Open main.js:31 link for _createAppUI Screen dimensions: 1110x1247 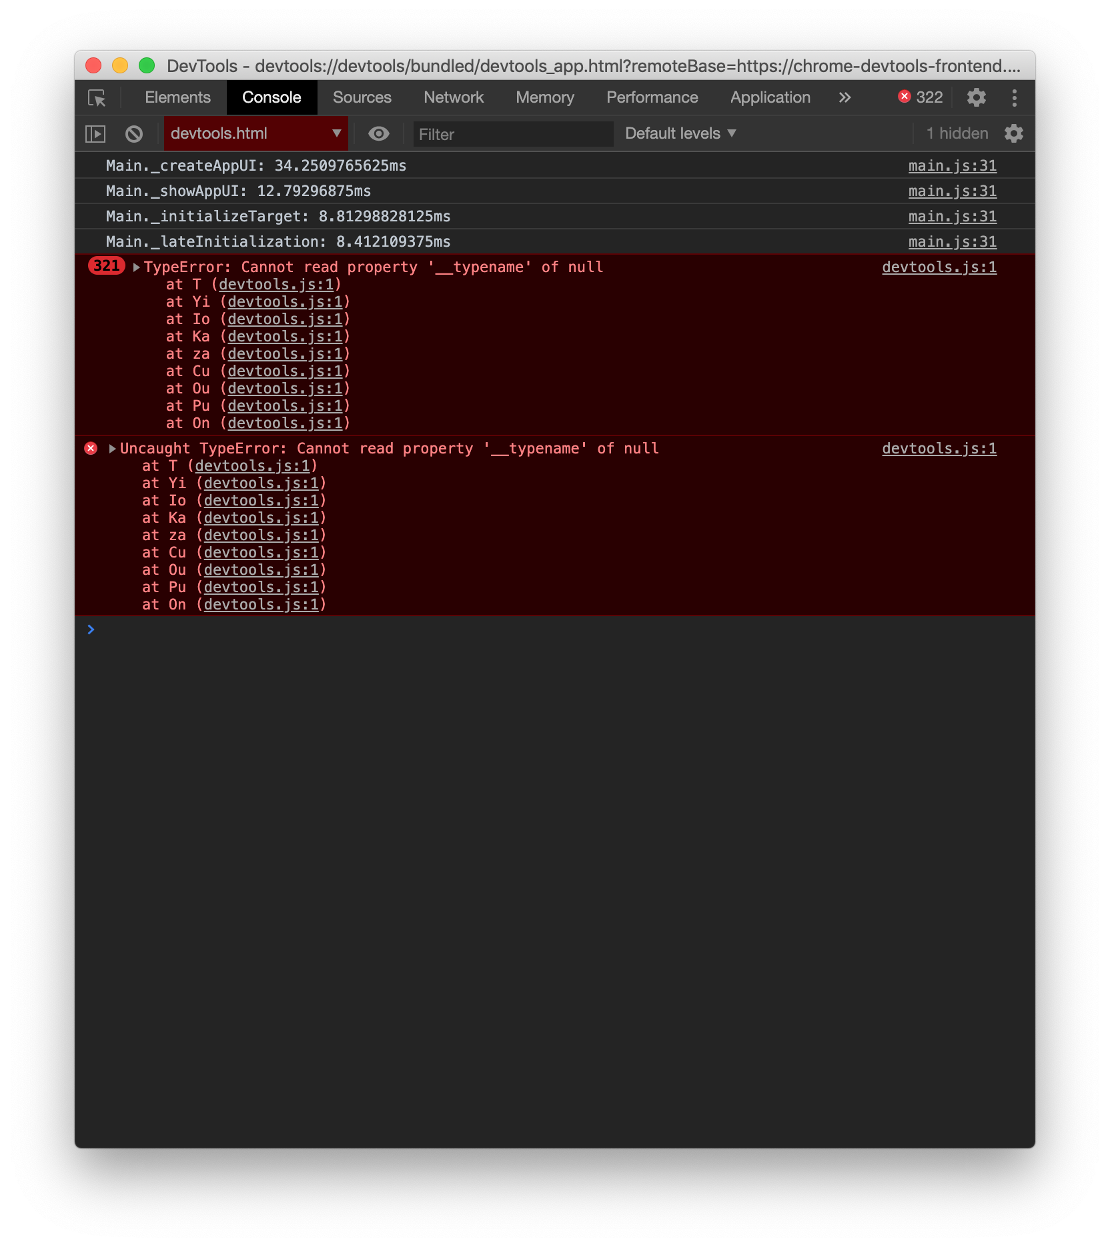(x=953, y=166)
